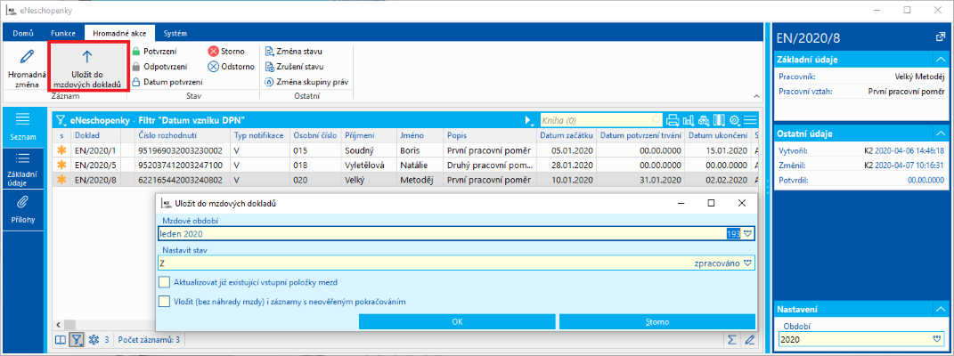Click the book icon in status bar
Screen dimensions: 954x356
[61, 340]
